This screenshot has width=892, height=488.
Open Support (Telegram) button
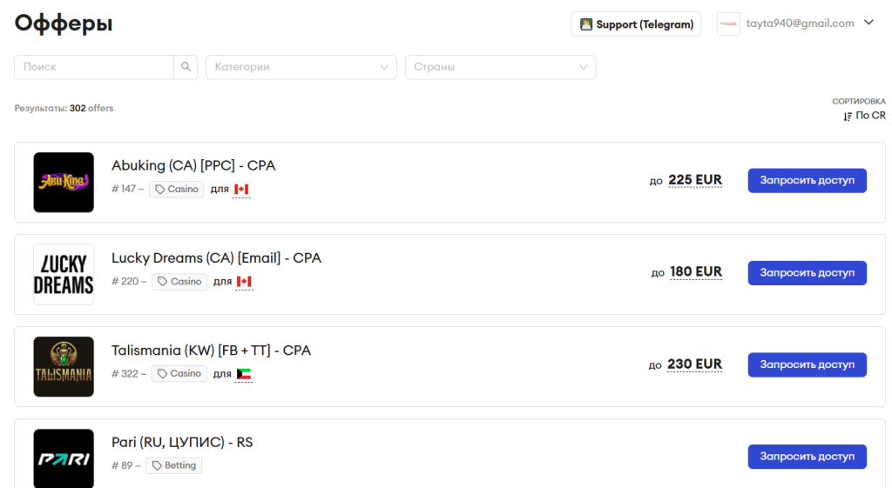coord(636,24)
